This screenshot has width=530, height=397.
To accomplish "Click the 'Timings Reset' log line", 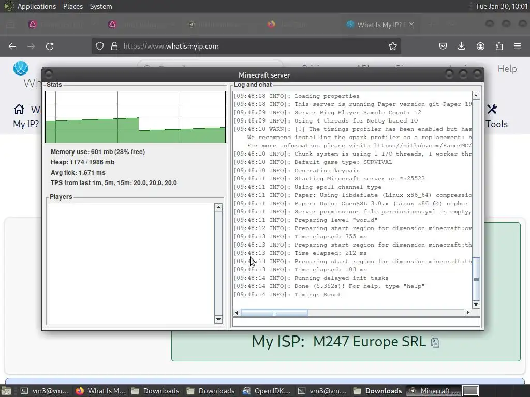I will pyautogui.click(x=287, y=295).
